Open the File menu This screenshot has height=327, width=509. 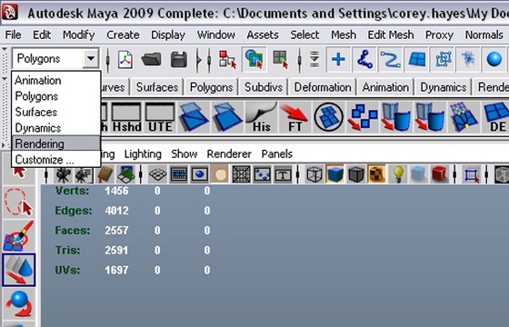(x=14, y=35)
